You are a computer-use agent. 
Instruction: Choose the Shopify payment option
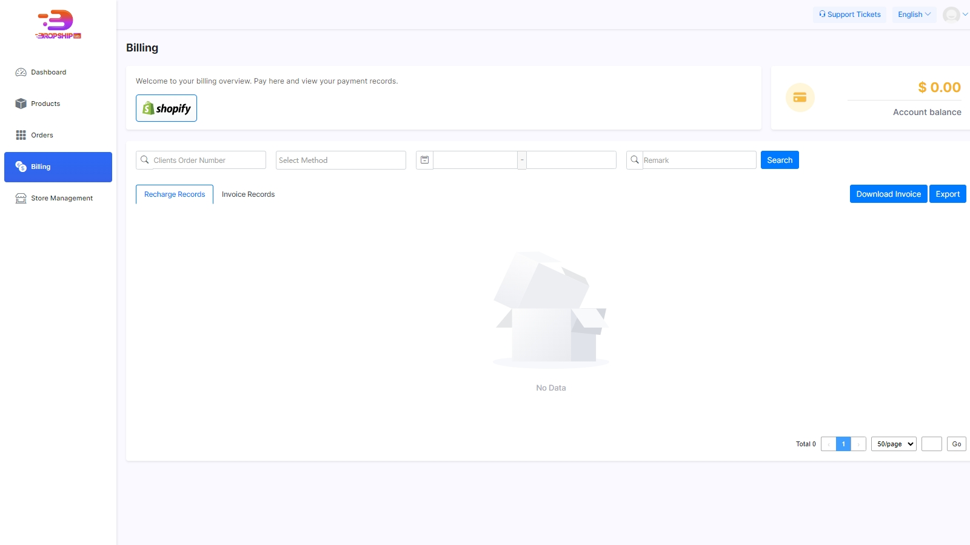(166, 108)
